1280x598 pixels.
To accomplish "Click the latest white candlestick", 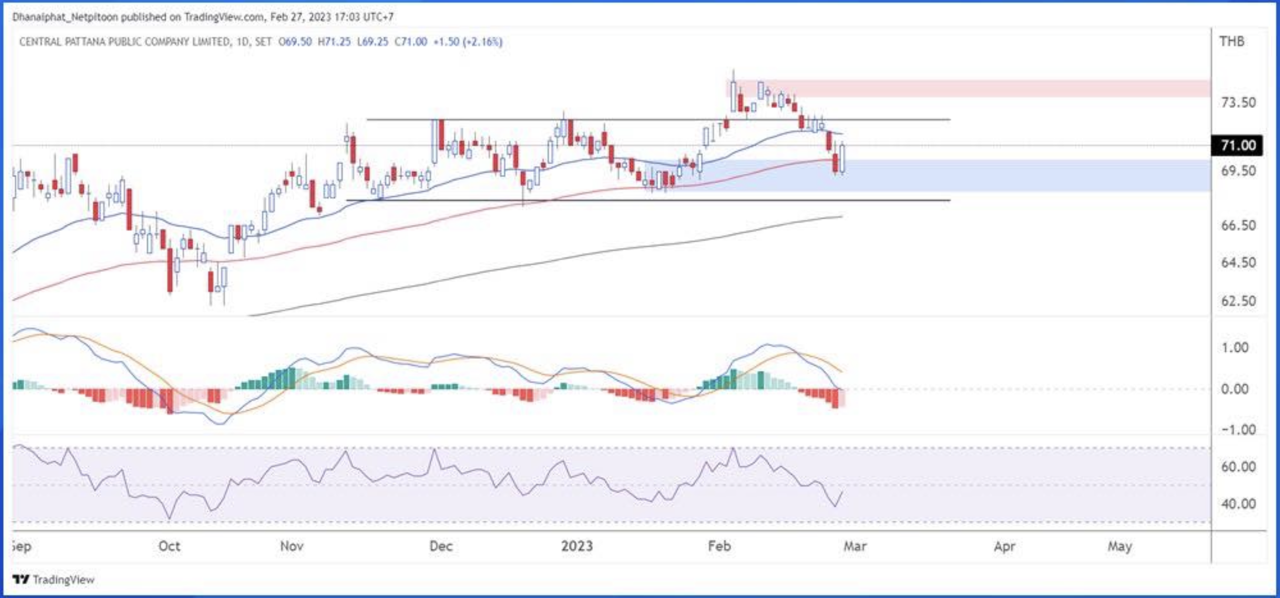I will coord(842,158).
